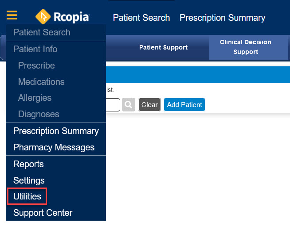Click the magnifying glass search icon
This screenshot has height=226, width=290.
(128, 105)
